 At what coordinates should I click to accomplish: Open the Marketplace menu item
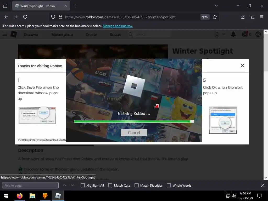(62, 35)
